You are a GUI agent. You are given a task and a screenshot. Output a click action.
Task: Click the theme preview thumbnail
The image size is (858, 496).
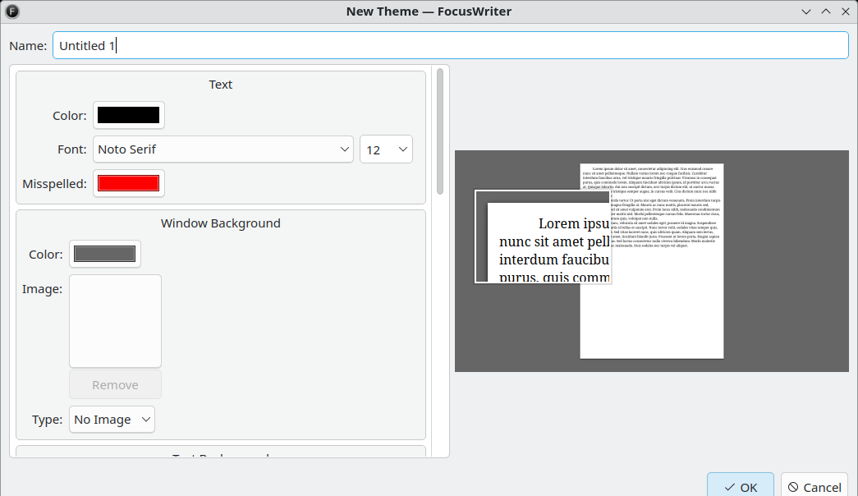[x=651, y=261]
